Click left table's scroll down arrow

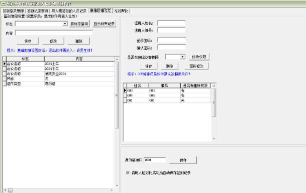click(x=117, y=185)
